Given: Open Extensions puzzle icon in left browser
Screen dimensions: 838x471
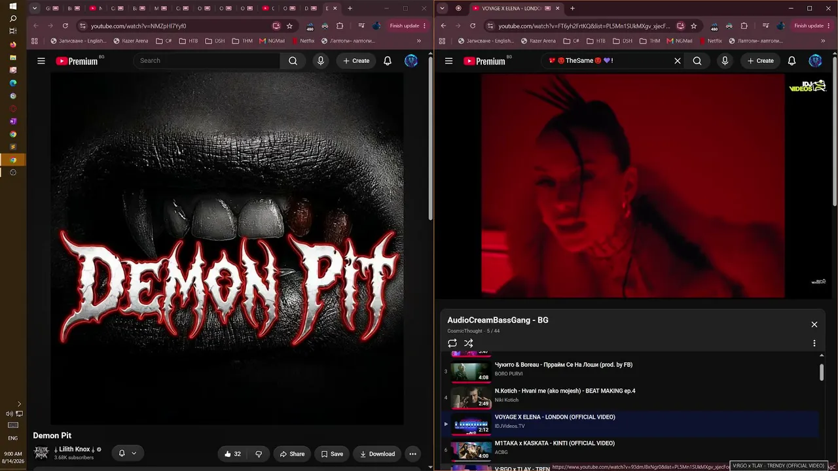Looking at the screenshot, I should pos(340,26).
